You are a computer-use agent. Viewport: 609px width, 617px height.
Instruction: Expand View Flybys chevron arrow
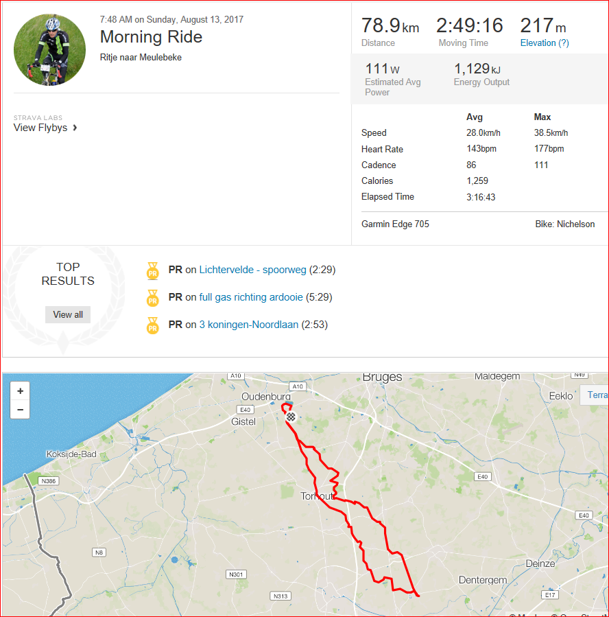75,128
